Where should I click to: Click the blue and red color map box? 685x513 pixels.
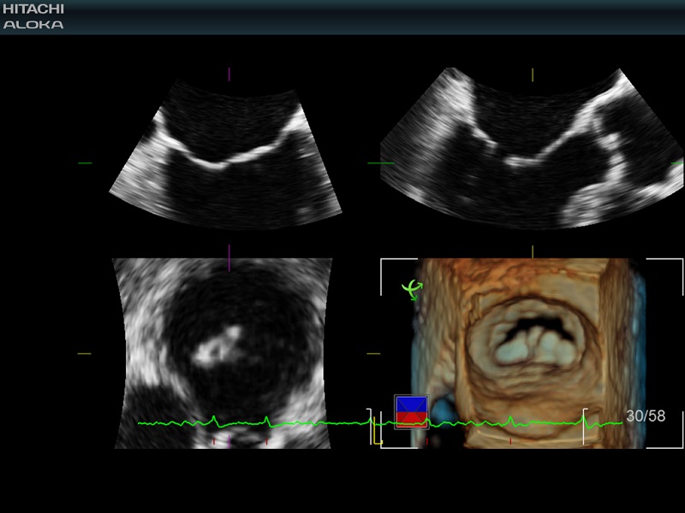coord(411,411)
